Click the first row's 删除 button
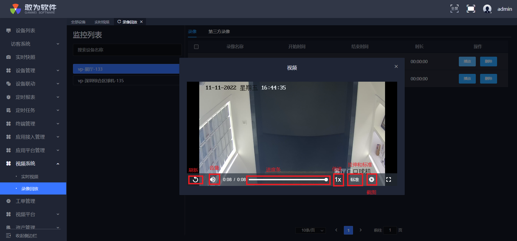The height and width of the screenshot is (241, 517). point(488,62)
